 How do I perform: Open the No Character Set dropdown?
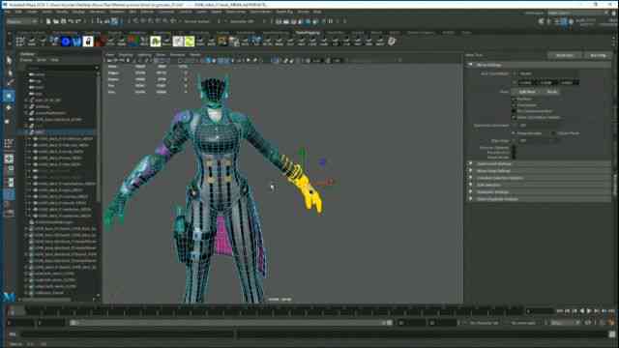(x=484, y=323)
